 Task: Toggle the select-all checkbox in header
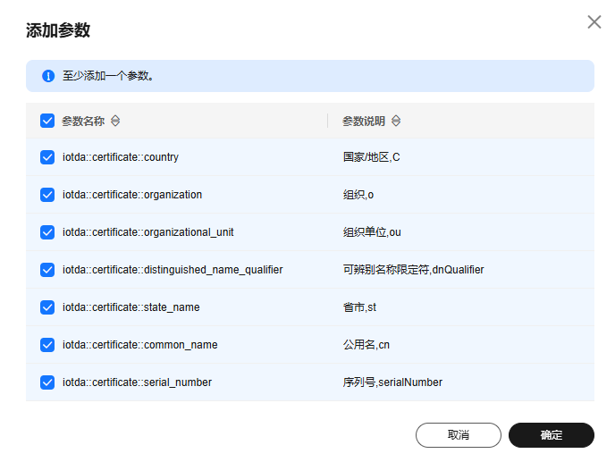47,121
